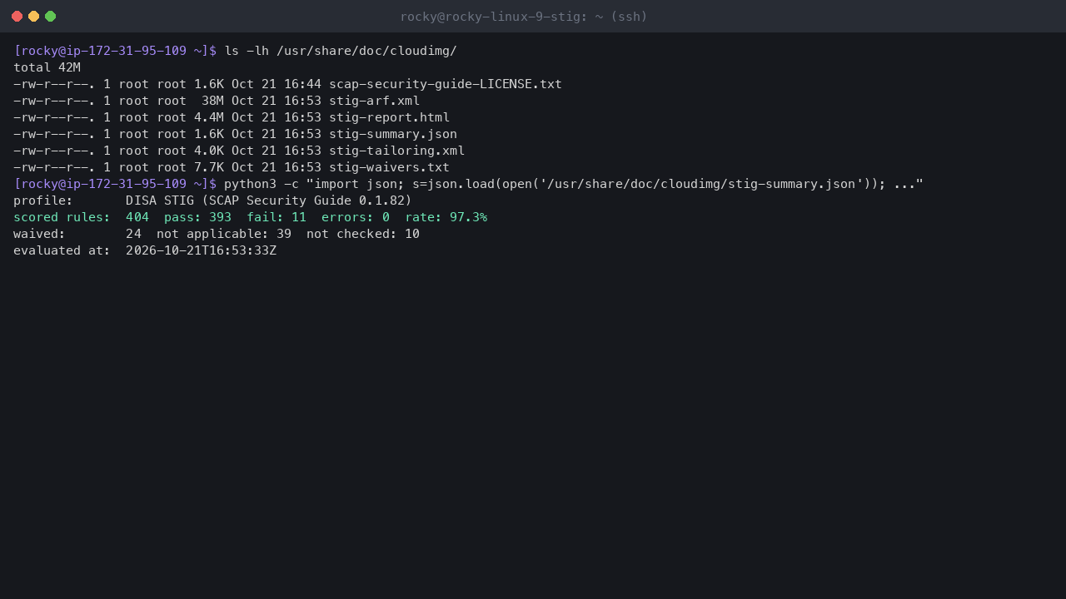Click the green maximize window button
The height and width of the screenshot is (599, 1066).
coord(50,16)
